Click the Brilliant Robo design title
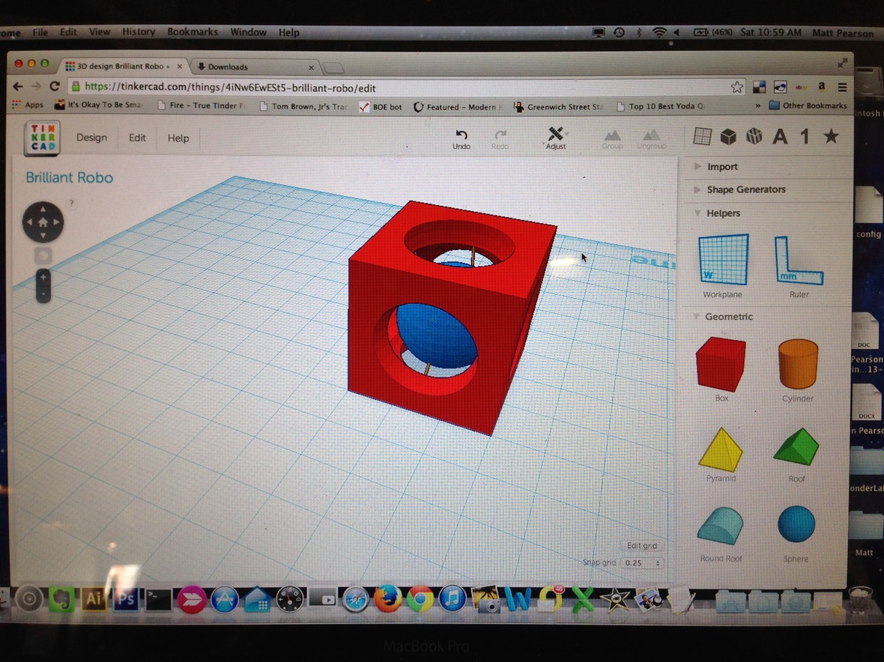 tap(70, 177)
